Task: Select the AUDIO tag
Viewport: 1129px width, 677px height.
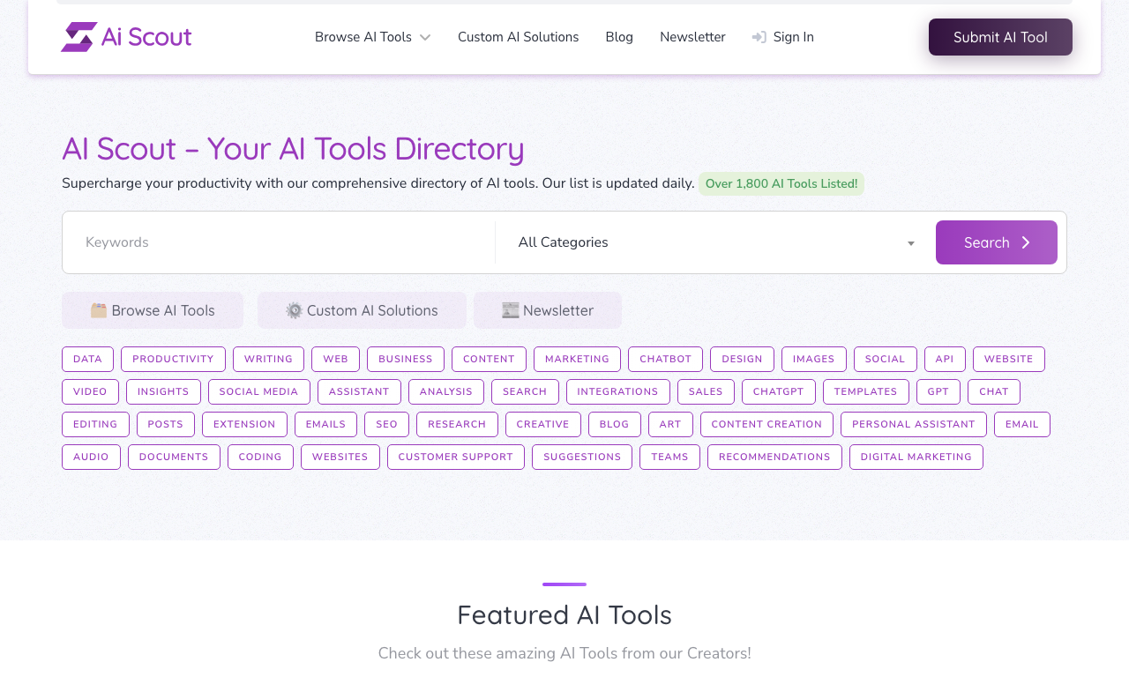Action: pyautogui.click(x=91, y=457)
